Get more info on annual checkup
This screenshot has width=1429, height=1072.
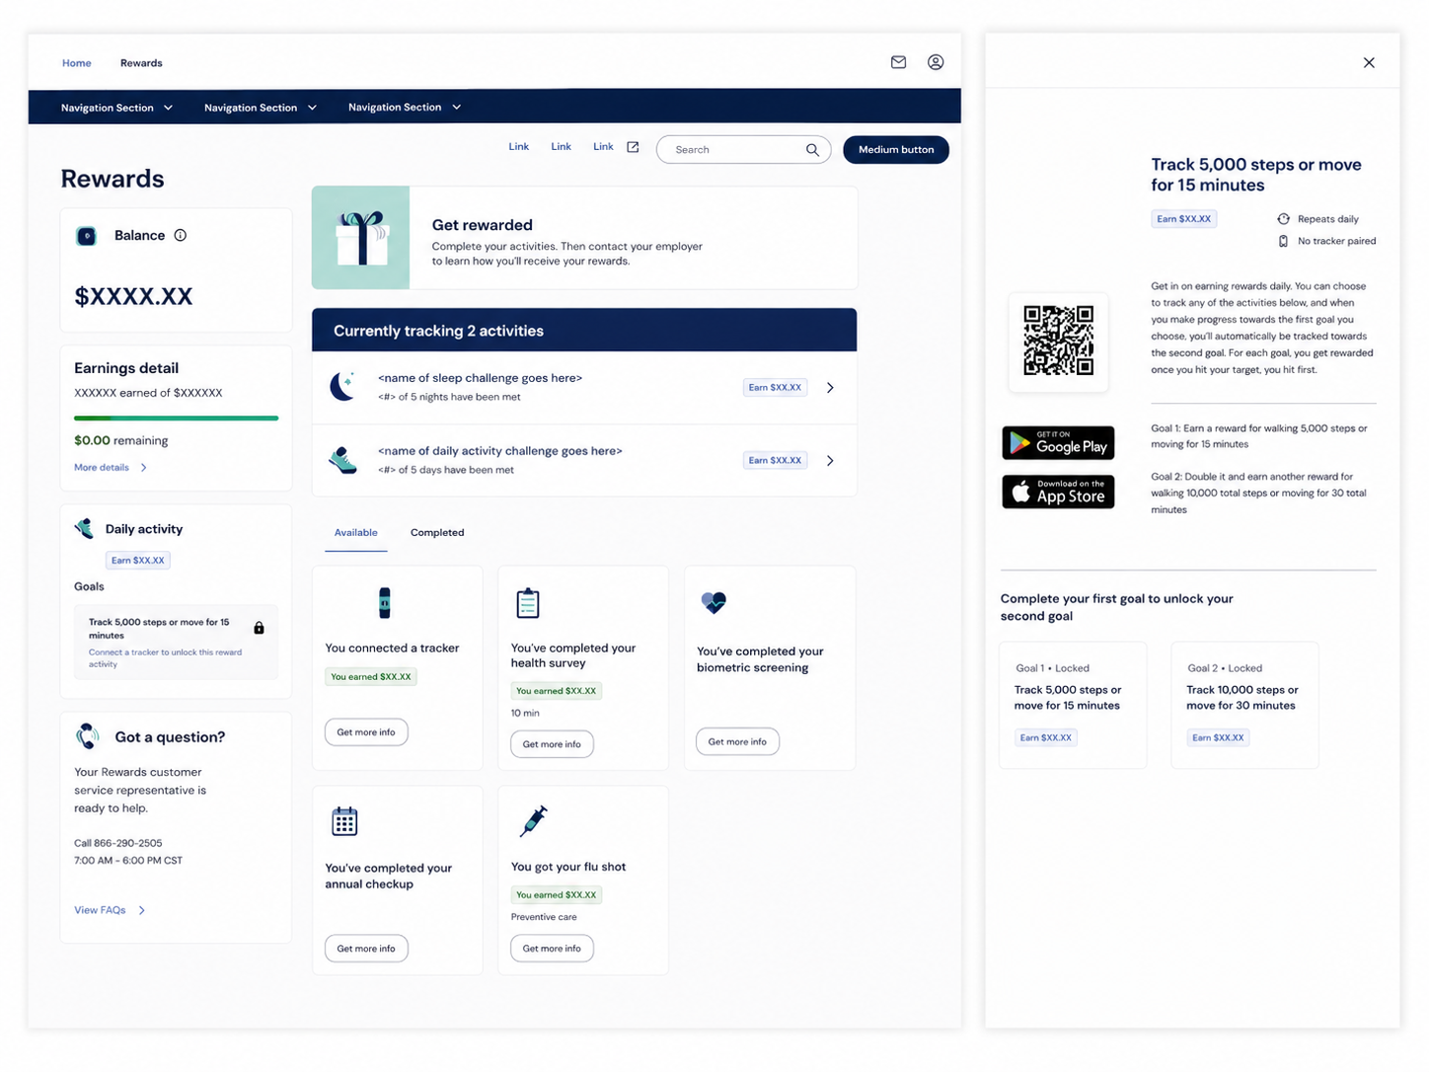[x=366, y=949]
